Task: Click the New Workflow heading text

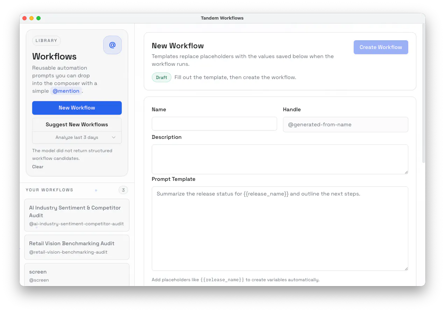Action: pos(178,46)
